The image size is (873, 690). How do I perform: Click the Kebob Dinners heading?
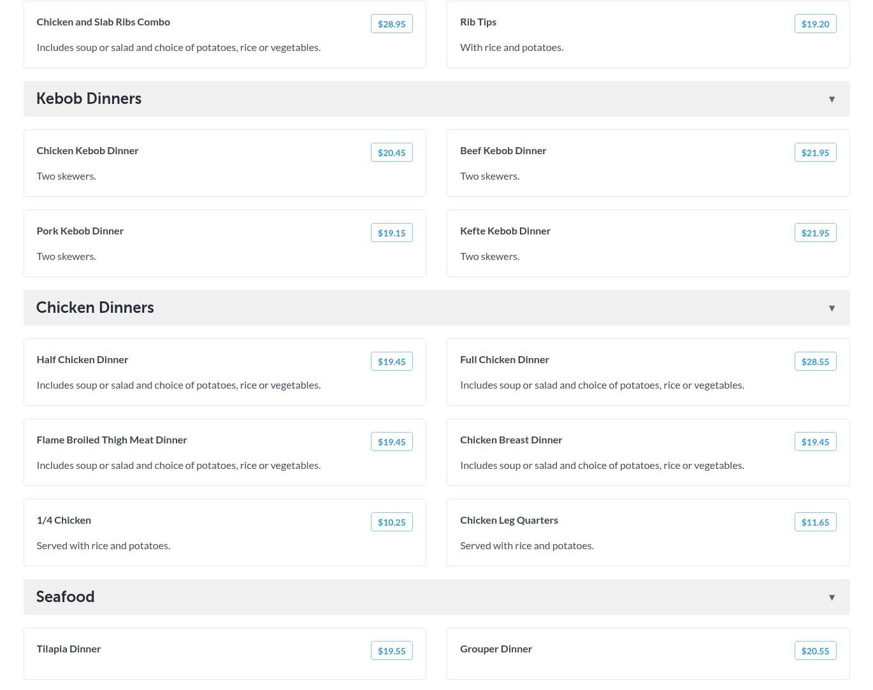coord(89,99)
